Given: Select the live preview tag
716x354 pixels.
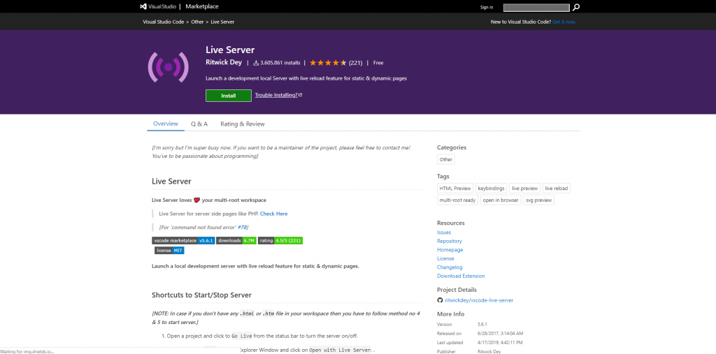Looking at the screenshot, I should tap(524, 188).
